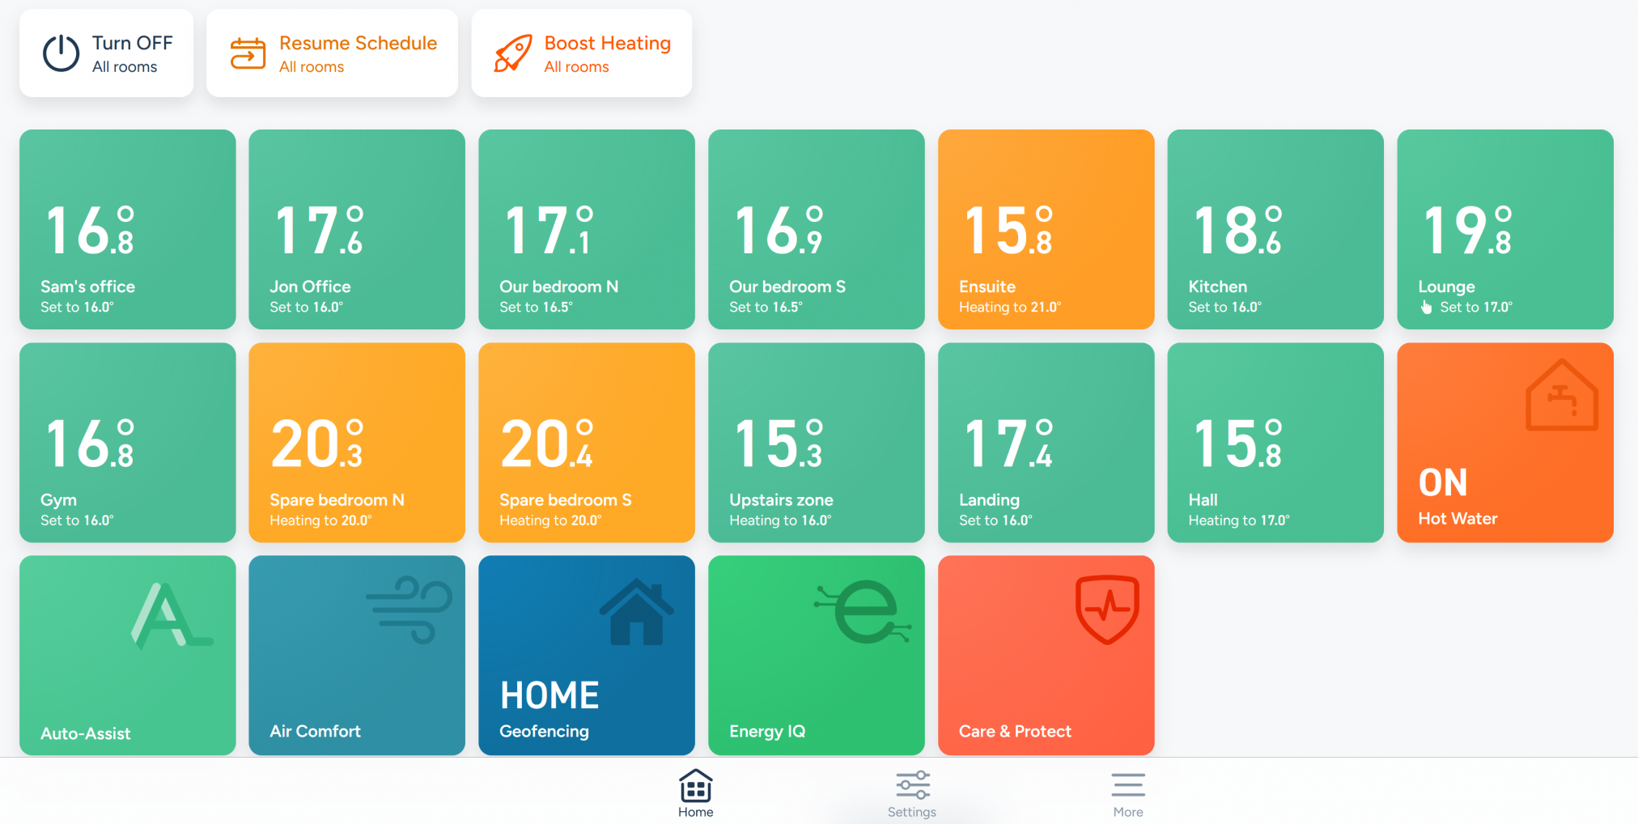Click the Resume Schedule calendar icon
Screen dimensions: 1638x824
(x=248, y=53)
